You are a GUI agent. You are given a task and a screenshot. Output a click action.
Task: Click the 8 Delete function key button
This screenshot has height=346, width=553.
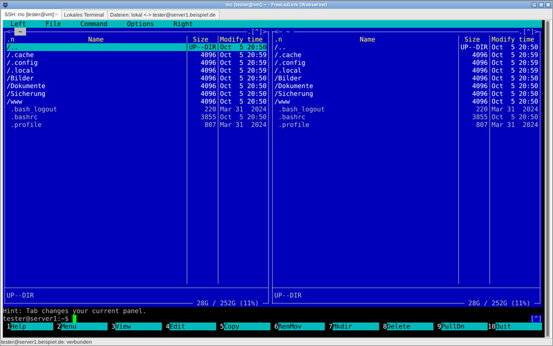pyautogui.click(x=410, y=326)
